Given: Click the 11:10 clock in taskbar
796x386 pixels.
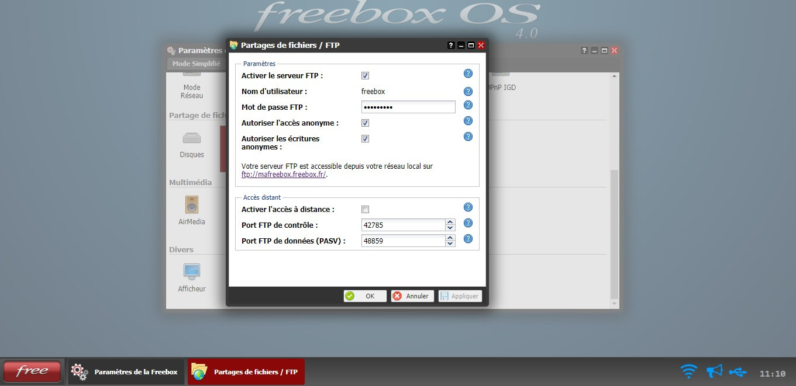Looking at the screenshot, I should 772,374.
